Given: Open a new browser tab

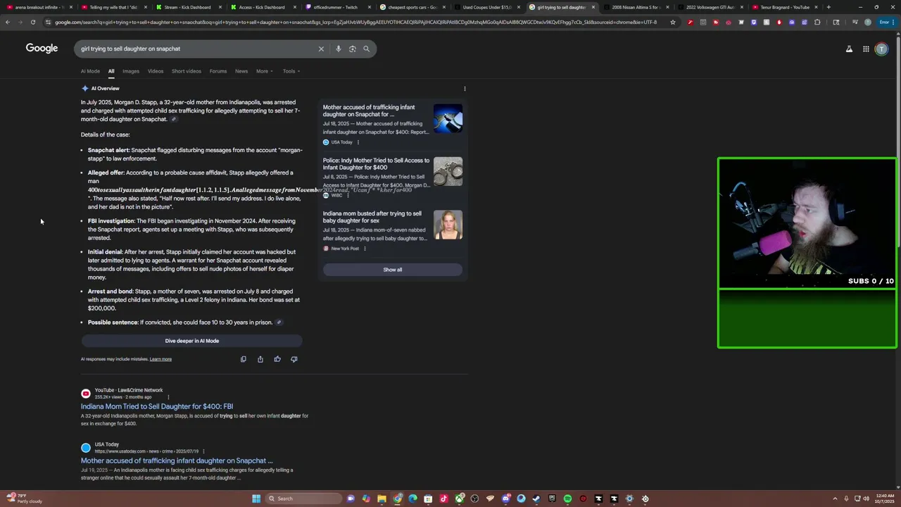Looking at the screenshot, I should [x=828, y=7].
